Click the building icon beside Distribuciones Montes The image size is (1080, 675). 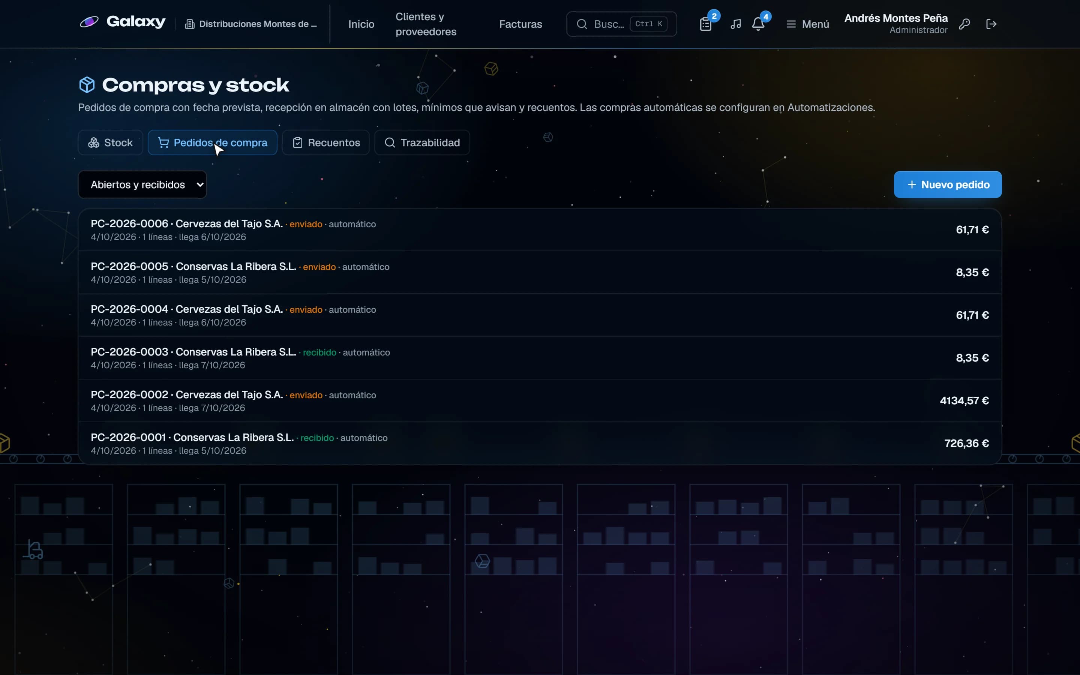(x=190, y=24)
